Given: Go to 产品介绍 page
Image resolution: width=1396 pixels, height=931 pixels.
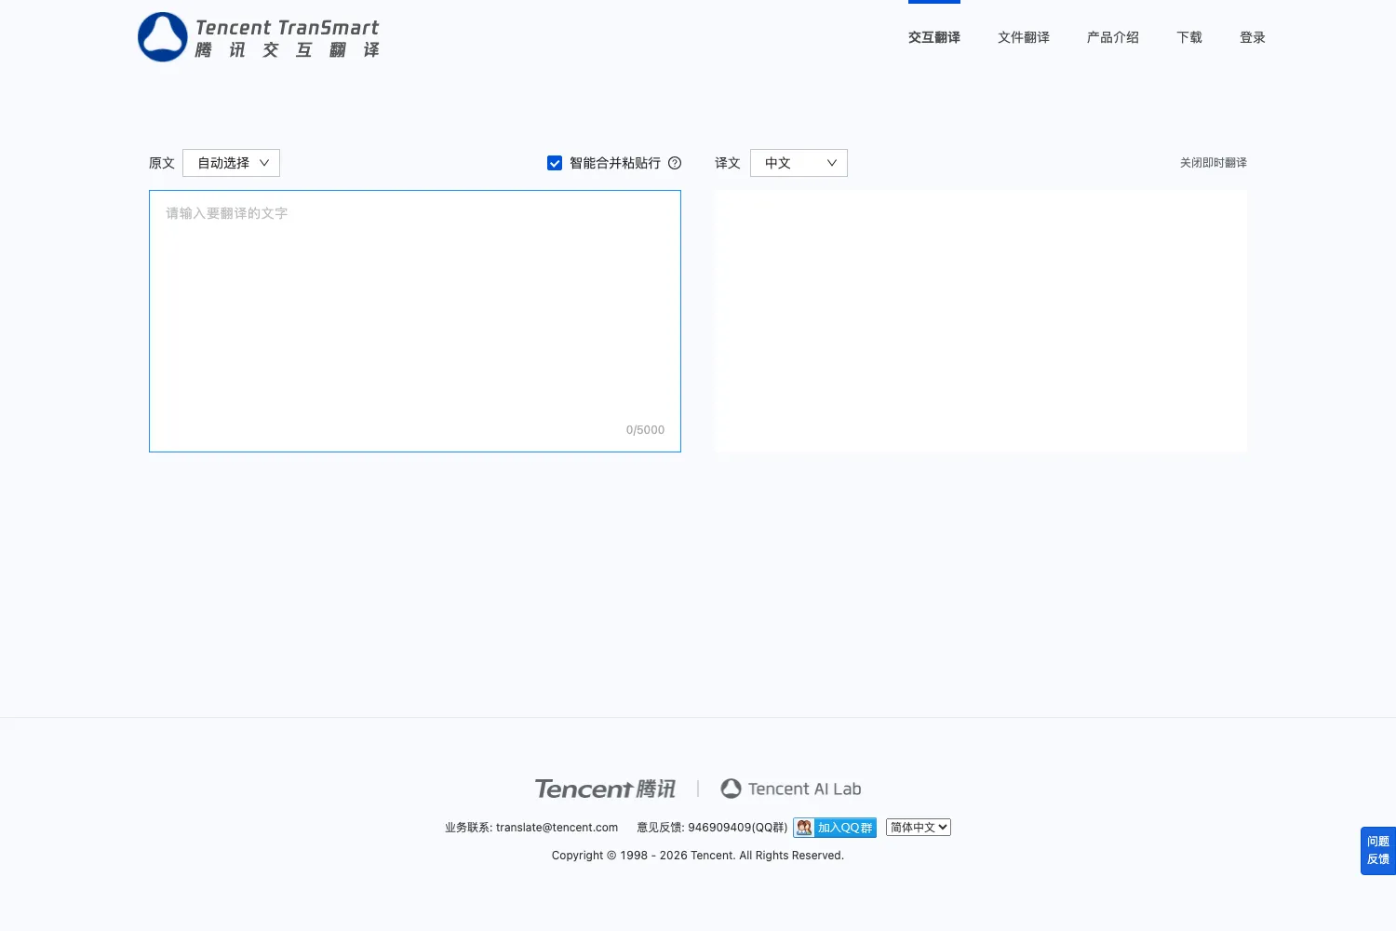Looking at the screenshot, I should coord(1113,37).
